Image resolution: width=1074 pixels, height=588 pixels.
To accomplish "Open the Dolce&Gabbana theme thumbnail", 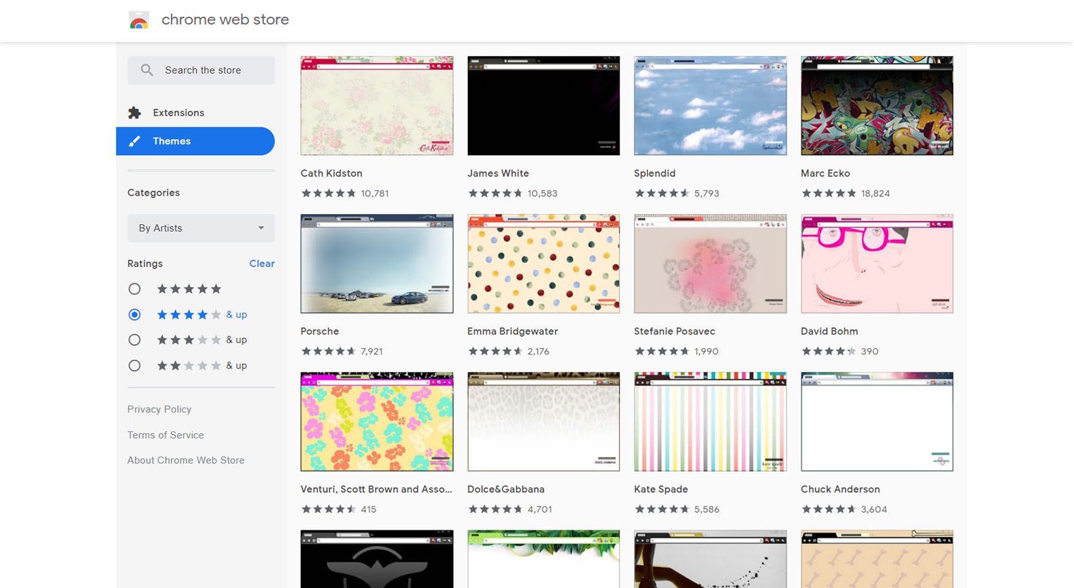I will (x=544, y=421).
